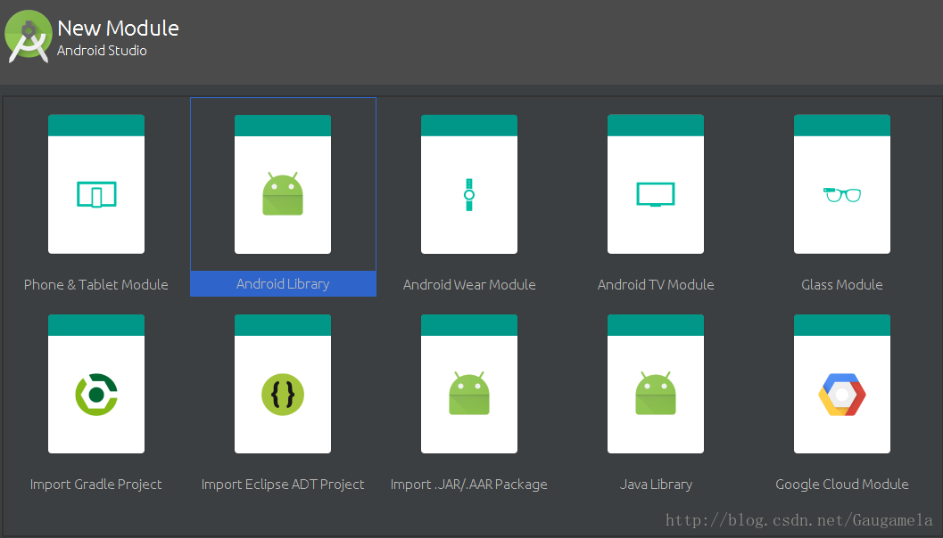Click the 'Import Eclipse ADT Project' label
Screen dimensions: 943x538
pyautogui.click(x=283, y=484)
